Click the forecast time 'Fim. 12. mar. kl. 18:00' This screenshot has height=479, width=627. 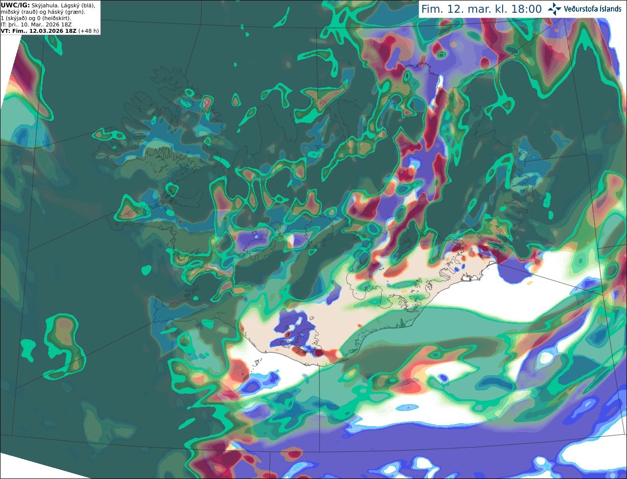(x=482, y=9)
